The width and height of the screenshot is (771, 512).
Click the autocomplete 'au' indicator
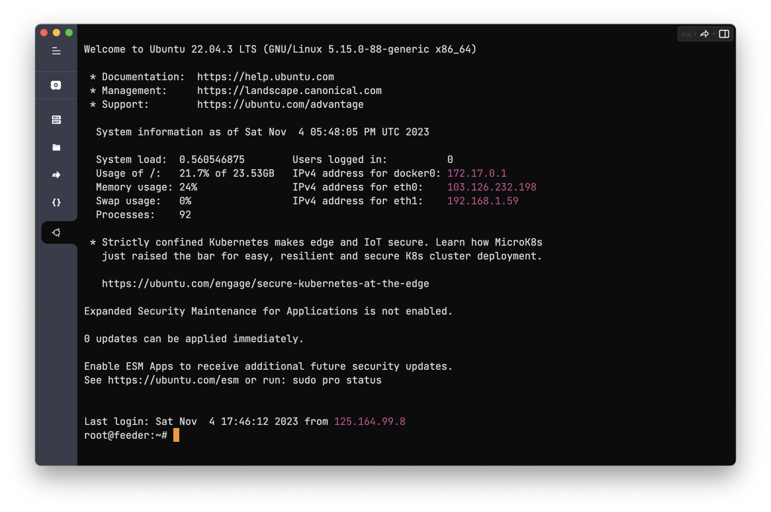686,34
